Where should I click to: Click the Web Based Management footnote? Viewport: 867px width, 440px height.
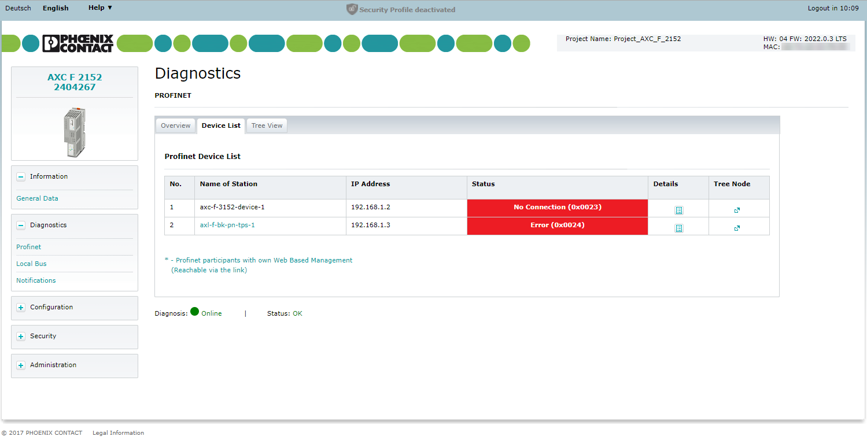tap(259, 265)
